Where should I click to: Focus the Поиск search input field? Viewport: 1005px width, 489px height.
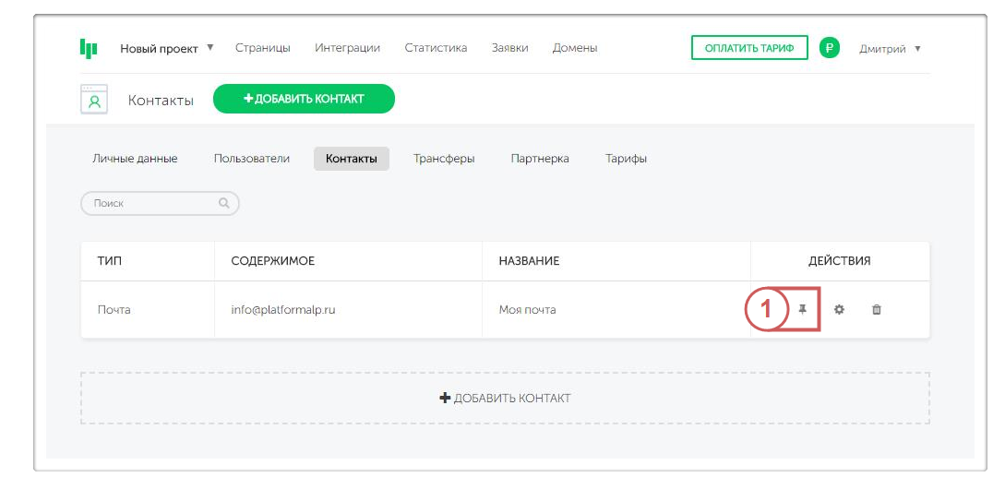click(x=152, y=203)
